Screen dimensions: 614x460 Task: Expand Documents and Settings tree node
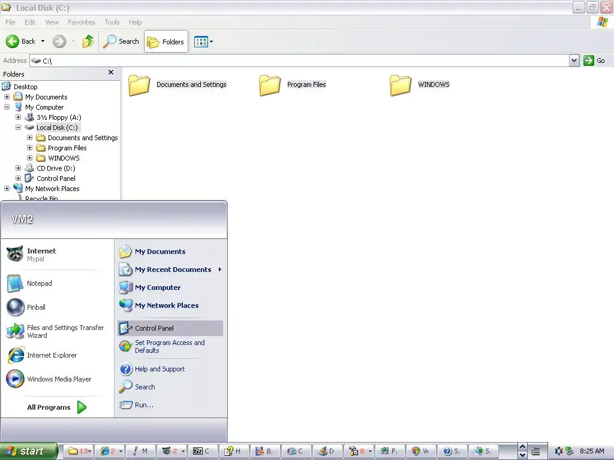tap(29, 137)
